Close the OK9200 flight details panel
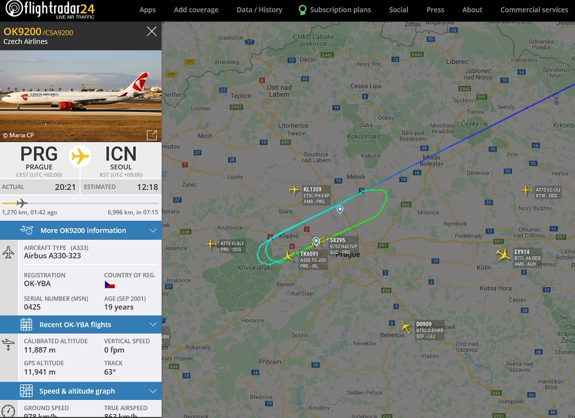The image size is (575, 418). coord(152,31)
